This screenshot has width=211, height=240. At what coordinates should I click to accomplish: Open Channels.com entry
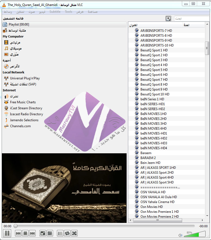pyautogui.click(x=18, y=126)
